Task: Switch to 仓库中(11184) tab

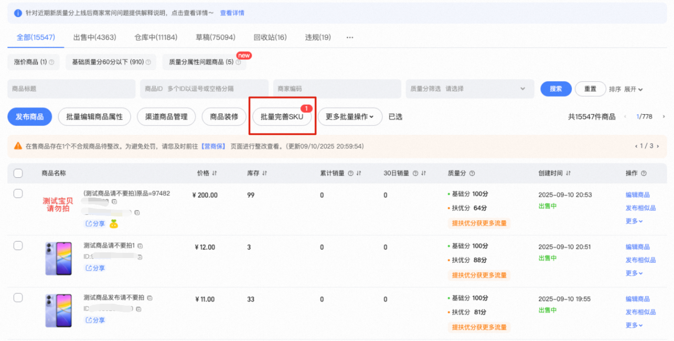Action: [156, 37]
